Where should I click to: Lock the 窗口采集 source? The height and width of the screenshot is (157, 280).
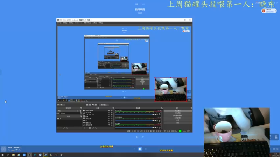[x=112, y=112]
